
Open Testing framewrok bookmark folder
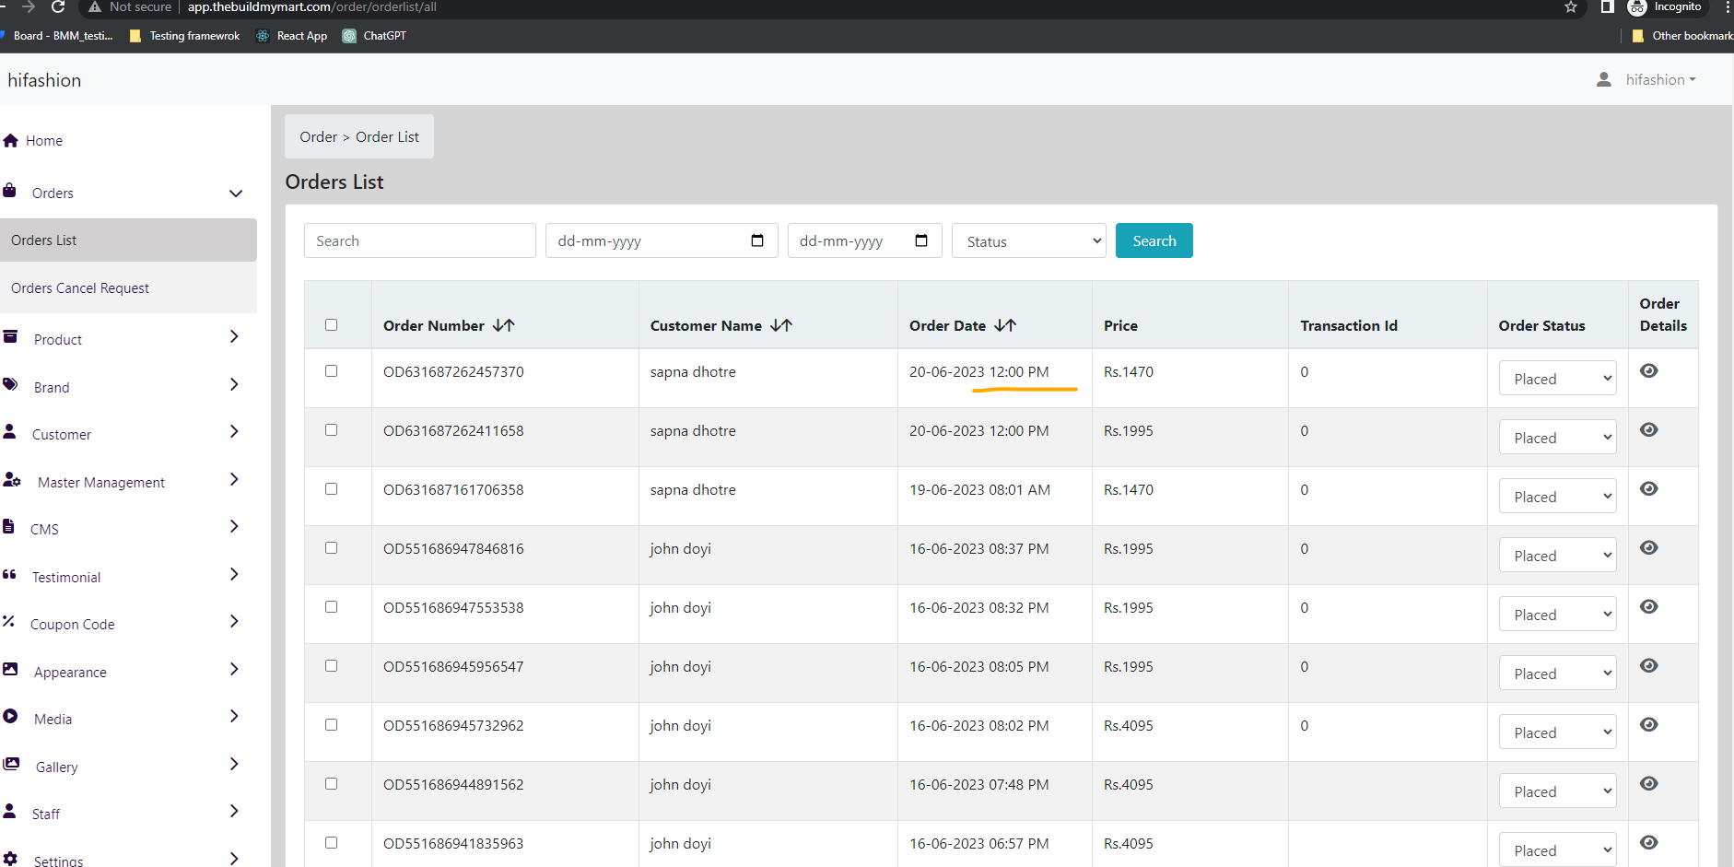185,36
